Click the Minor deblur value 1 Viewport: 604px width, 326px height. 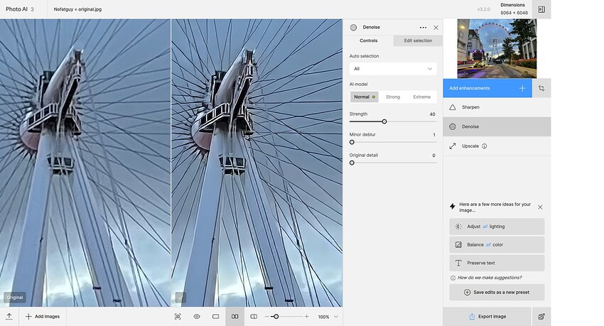[x=434, y=135]
